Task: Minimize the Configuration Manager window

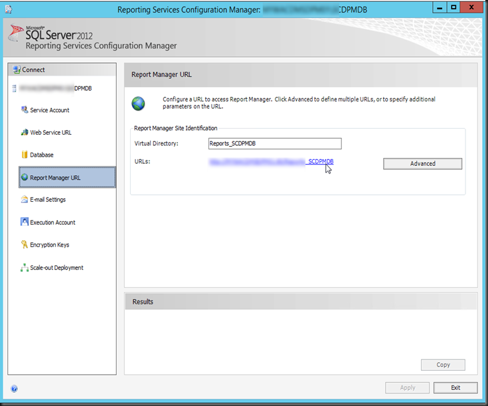Action: (x=440, y=7)
